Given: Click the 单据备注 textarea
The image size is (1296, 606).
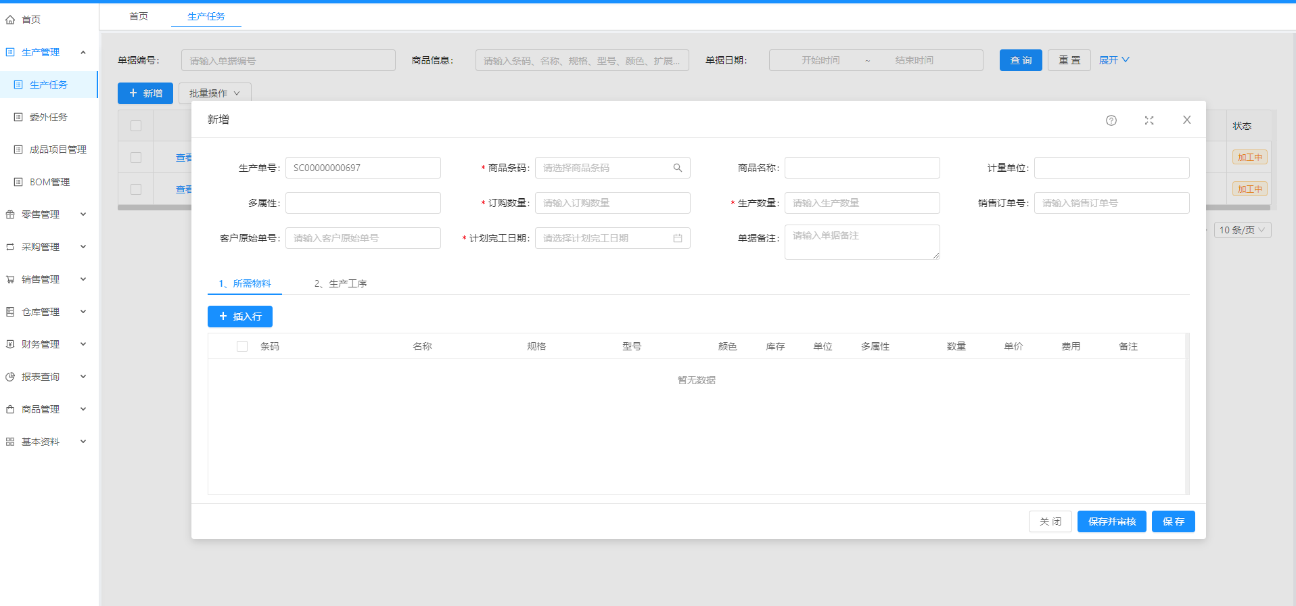Looking at the screenshot, I should pos(862,242).
